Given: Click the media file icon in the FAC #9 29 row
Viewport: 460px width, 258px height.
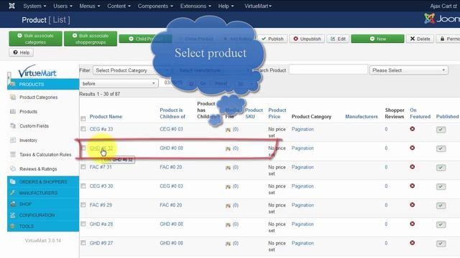Looking at the screenshot, I should click(228, 206).
